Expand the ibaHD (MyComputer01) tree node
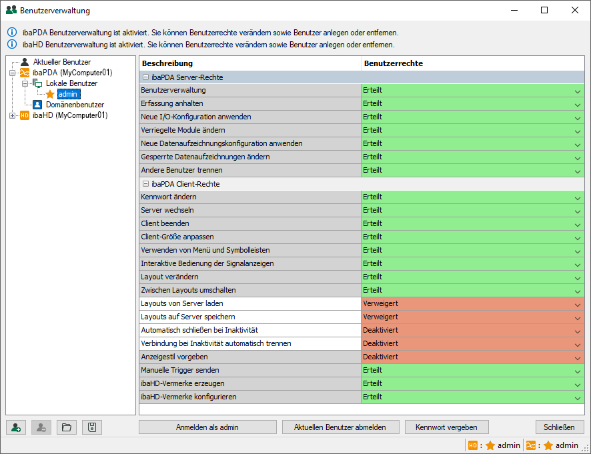591x454 pixels. [12, 115]
